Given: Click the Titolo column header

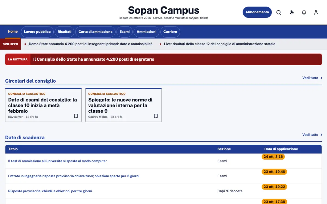Looking at the screenshot, I should 13,149.
